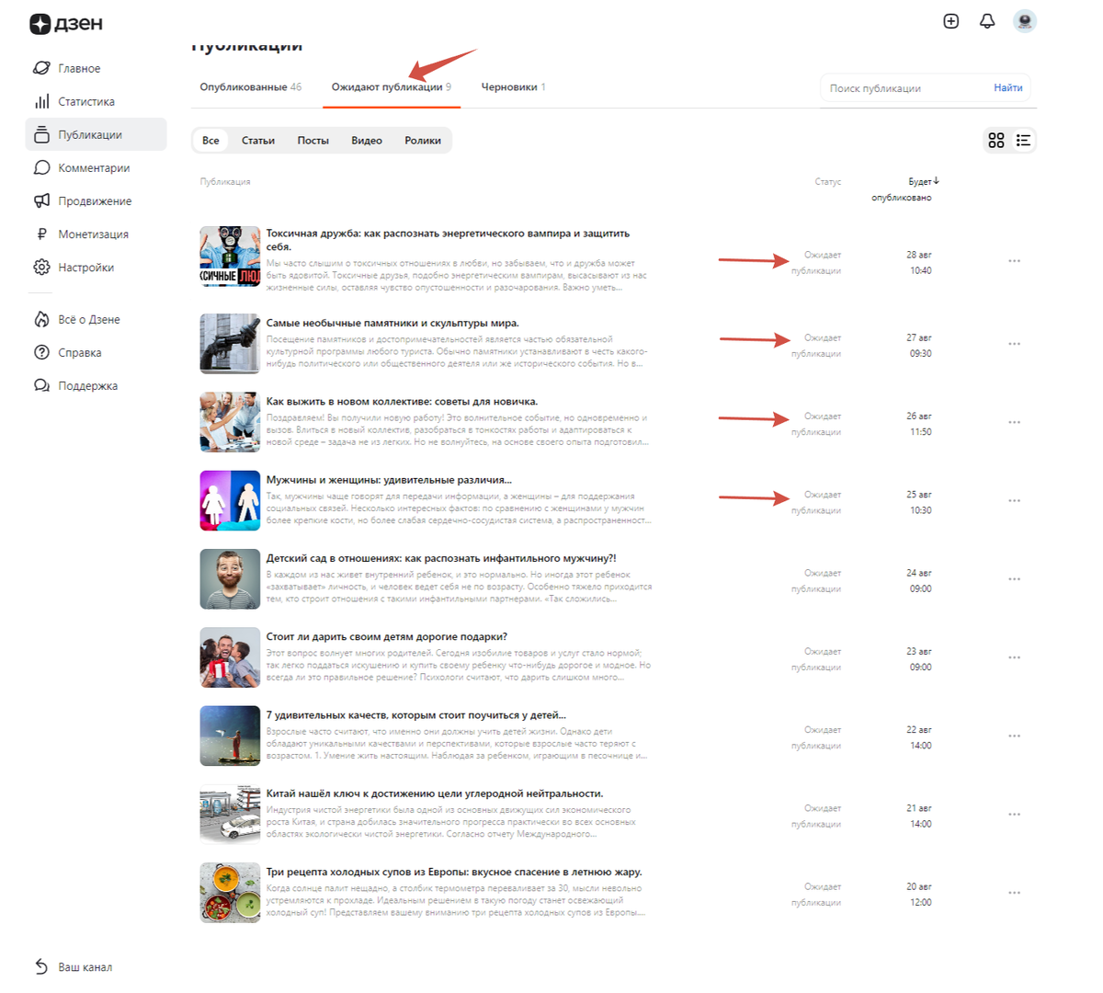Open the user profile avatar
The width and height of the screenshot is (1103, 993).
1025,21
